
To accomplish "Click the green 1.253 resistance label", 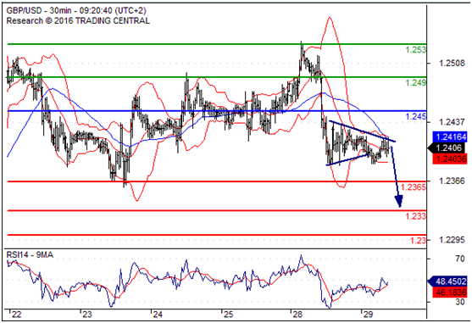I will 416,50.
